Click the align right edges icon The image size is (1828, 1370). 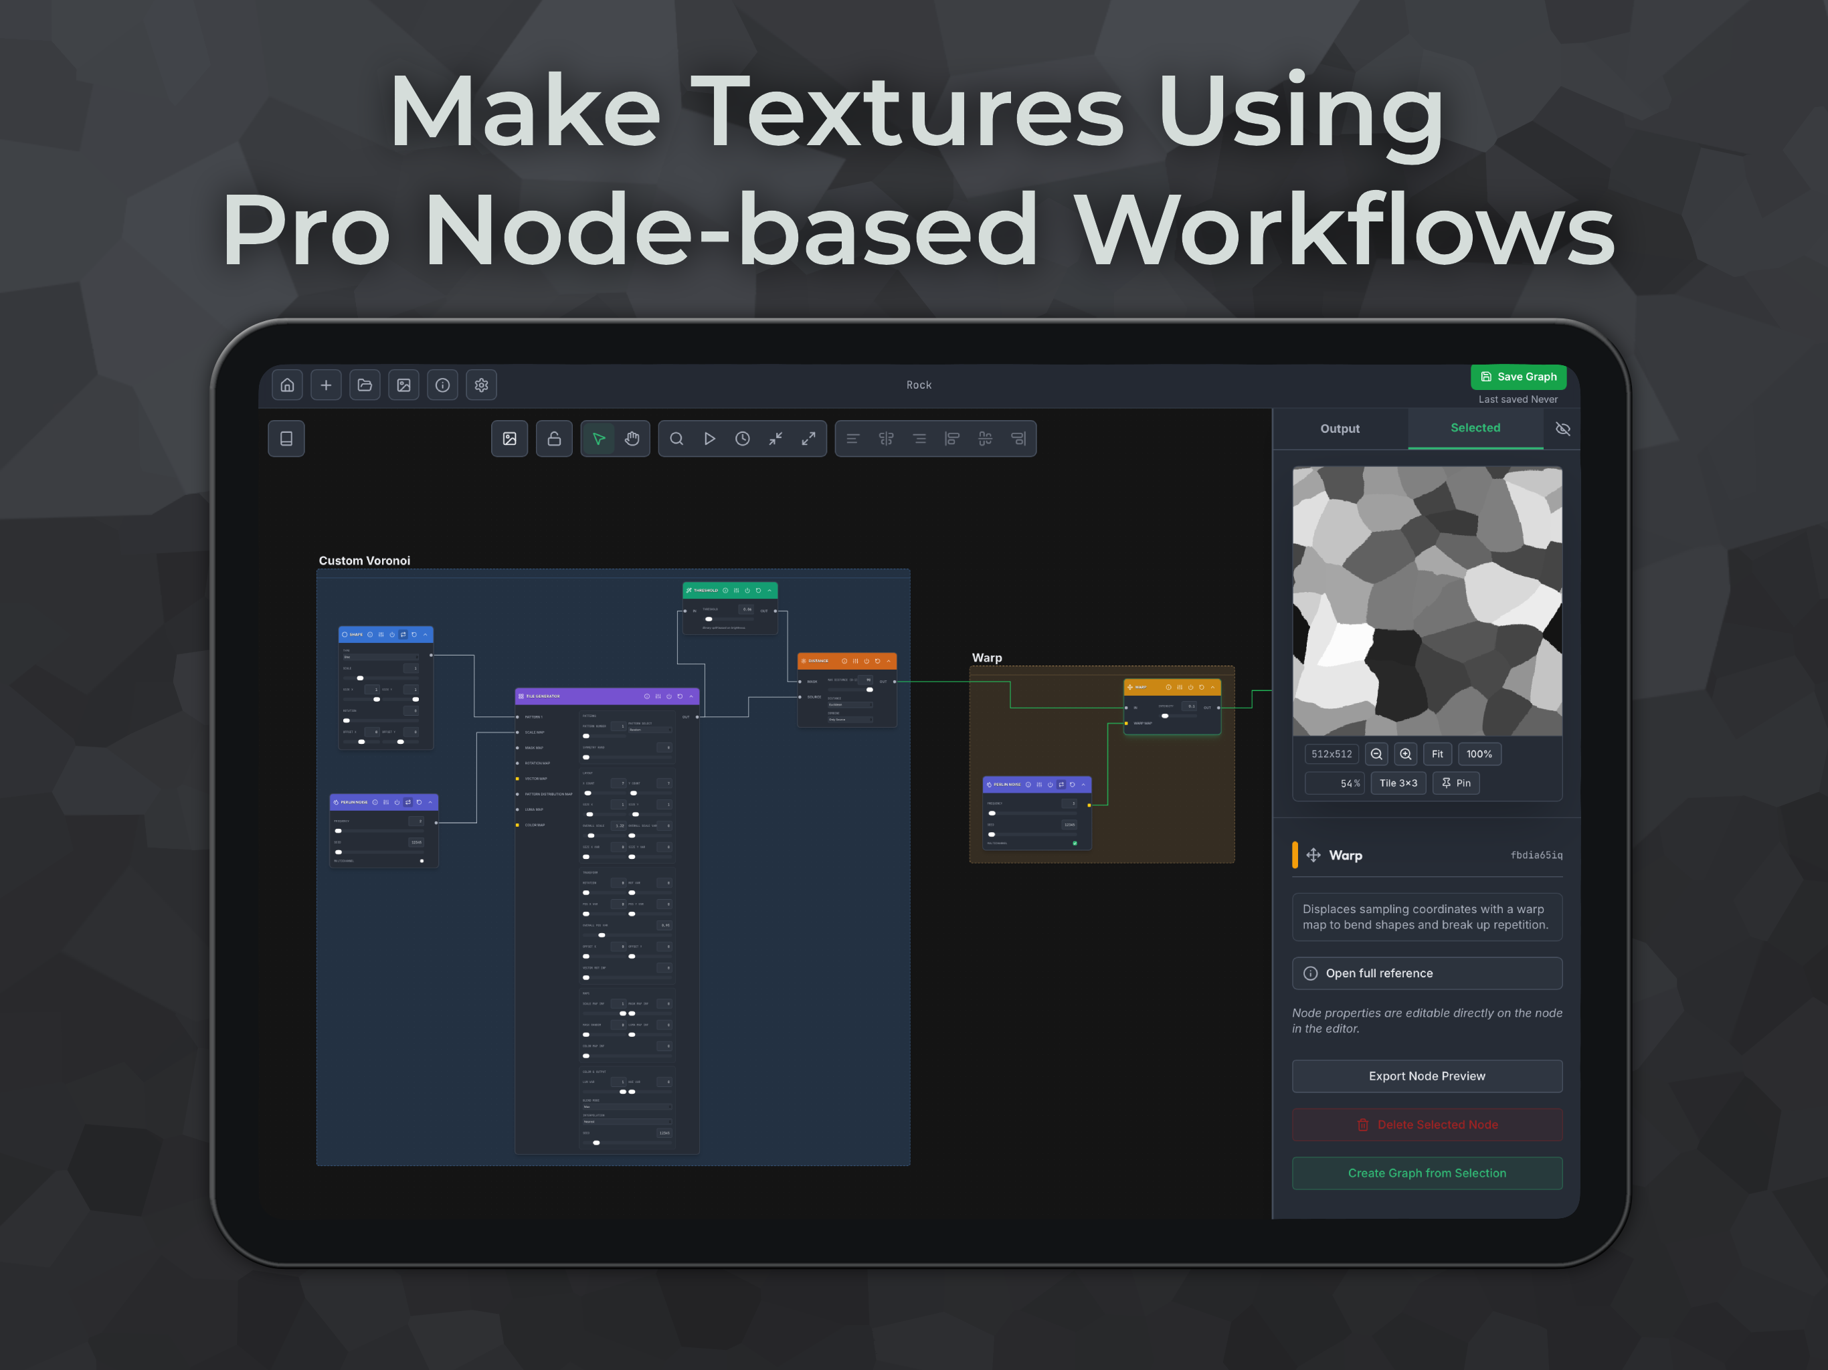click(1018, 439)
